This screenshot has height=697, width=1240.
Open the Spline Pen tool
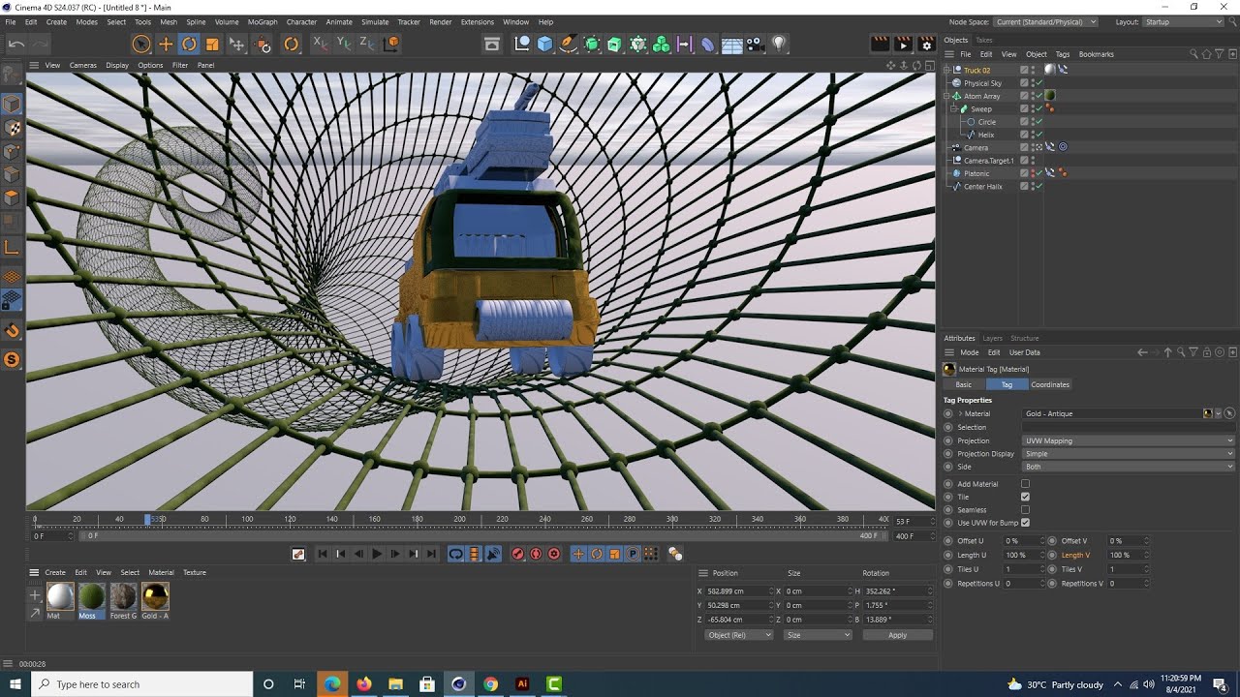pos(568,44)
